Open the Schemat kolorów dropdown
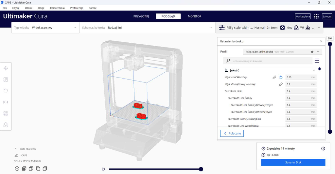The image size is (335, 174). [x=148, y=28]
